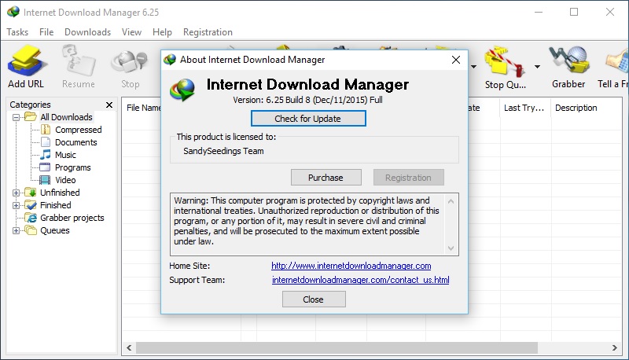
Task: Click the Purchase button
Action: point(326,177)
